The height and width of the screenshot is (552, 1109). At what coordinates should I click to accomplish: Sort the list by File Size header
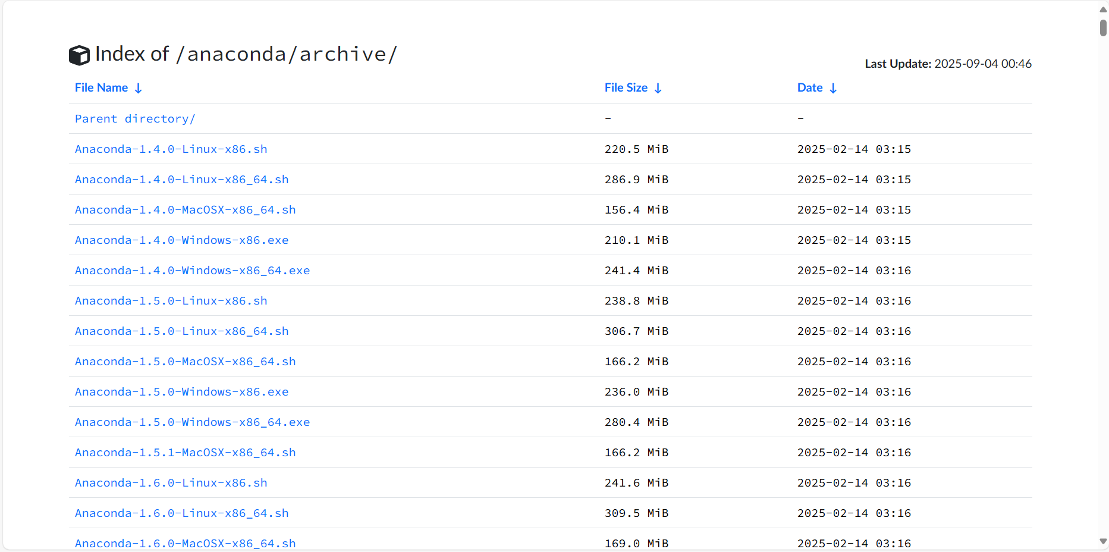pos(626,88)
